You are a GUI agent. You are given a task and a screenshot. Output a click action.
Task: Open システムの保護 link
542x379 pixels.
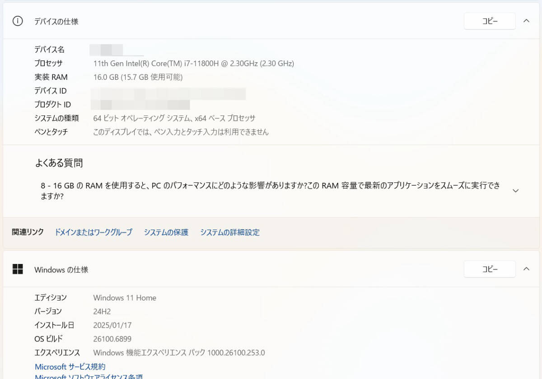pos(166,232)
